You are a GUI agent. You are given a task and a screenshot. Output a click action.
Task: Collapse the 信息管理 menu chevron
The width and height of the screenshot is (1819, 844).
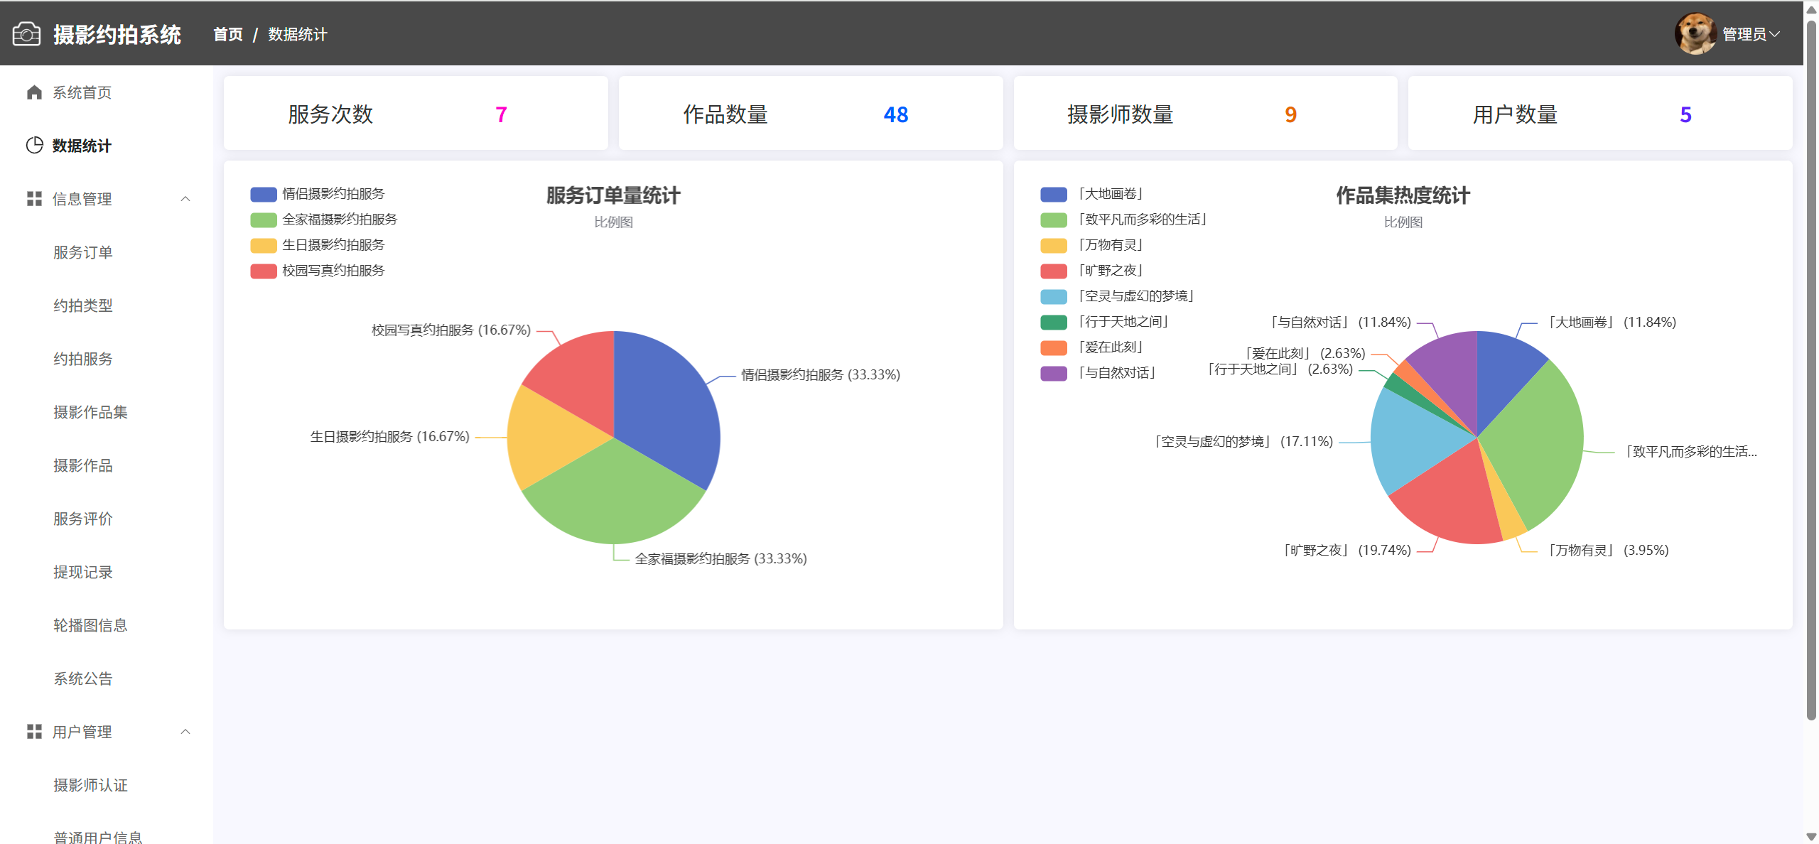click(185, 199)
